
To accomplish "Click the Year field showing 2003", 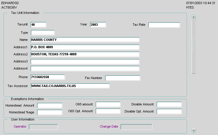I will pos(98,25).
